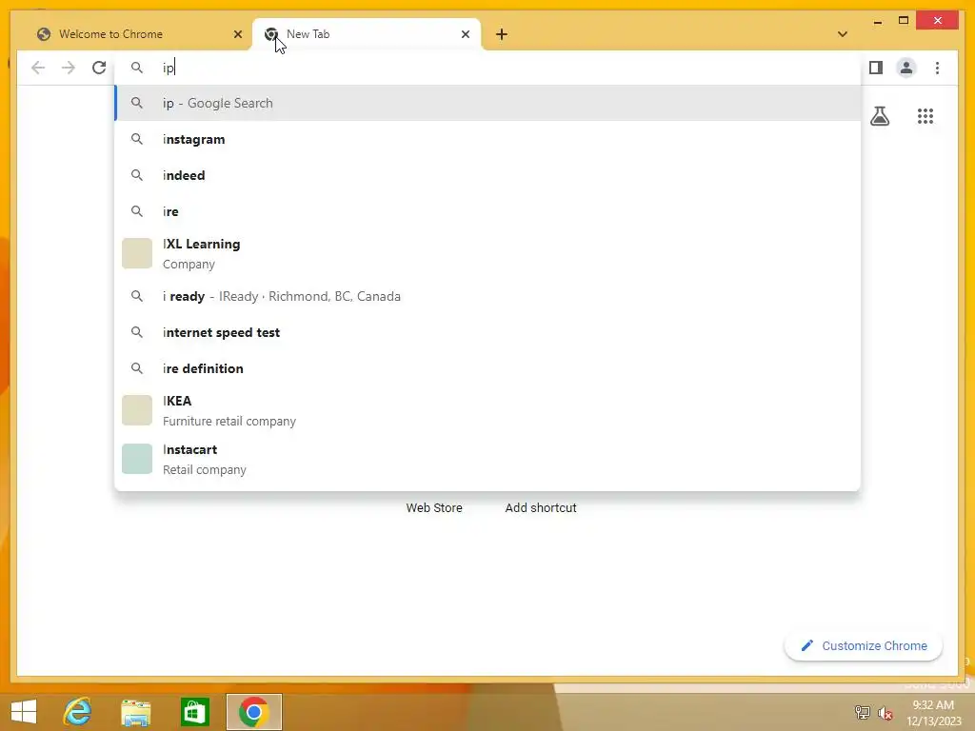Viewport: 975px width, 731px height.
Task: Close the Welcome to Chrome tab
Action: coord(237,34)
